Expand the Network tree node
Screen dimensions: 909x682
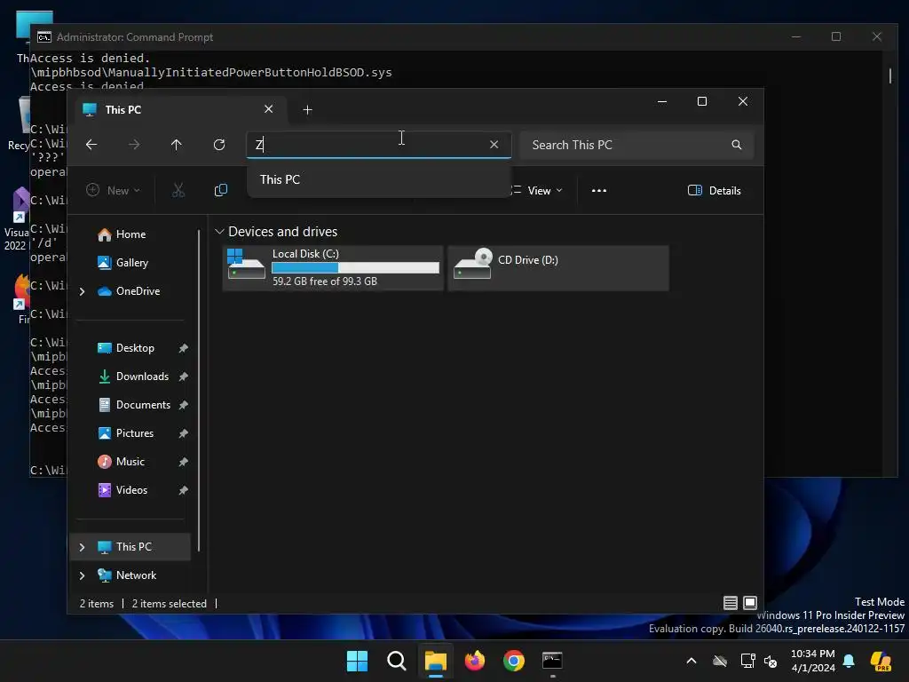(83, 575)
